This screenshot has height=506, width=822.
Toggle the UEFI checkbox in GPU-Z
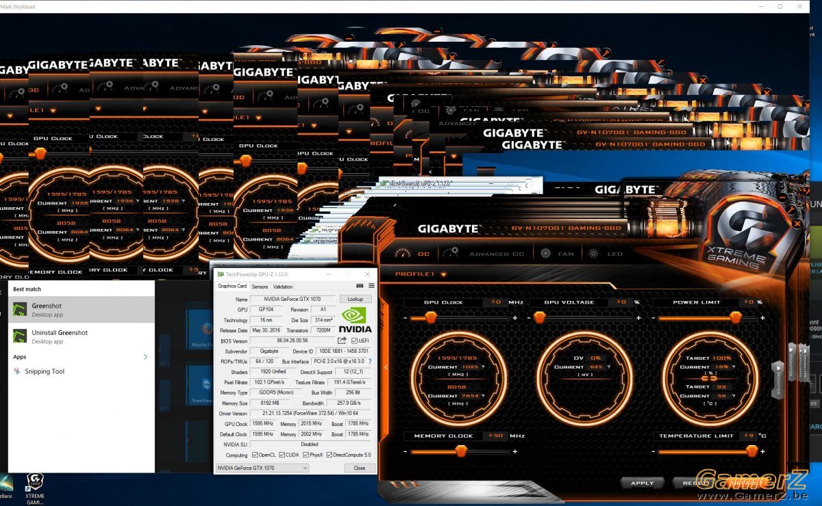pyautogui.click(x=354, y=341)
